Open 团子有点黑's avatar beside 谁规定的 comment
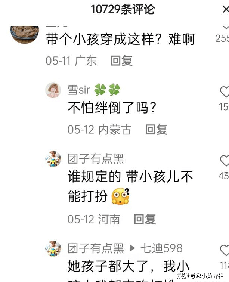Screen dimensions: 229x282 pyautogui.click(x=53, y=159)
